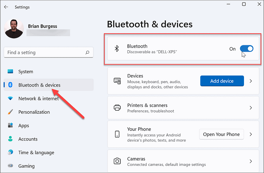Click the Your Phone device icon

pyautogui.click(x=117, y=134)
